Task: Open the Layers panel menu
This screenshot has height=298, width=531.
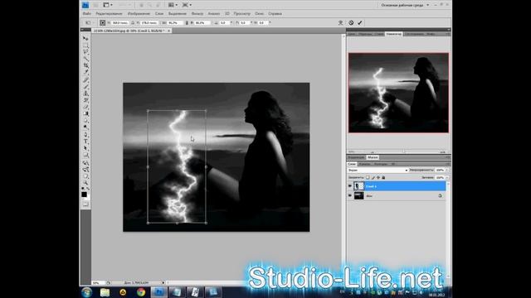Action: (448, 164)
